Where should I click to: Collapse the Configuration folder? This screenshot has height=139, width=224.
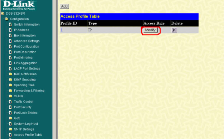[6, 19]
